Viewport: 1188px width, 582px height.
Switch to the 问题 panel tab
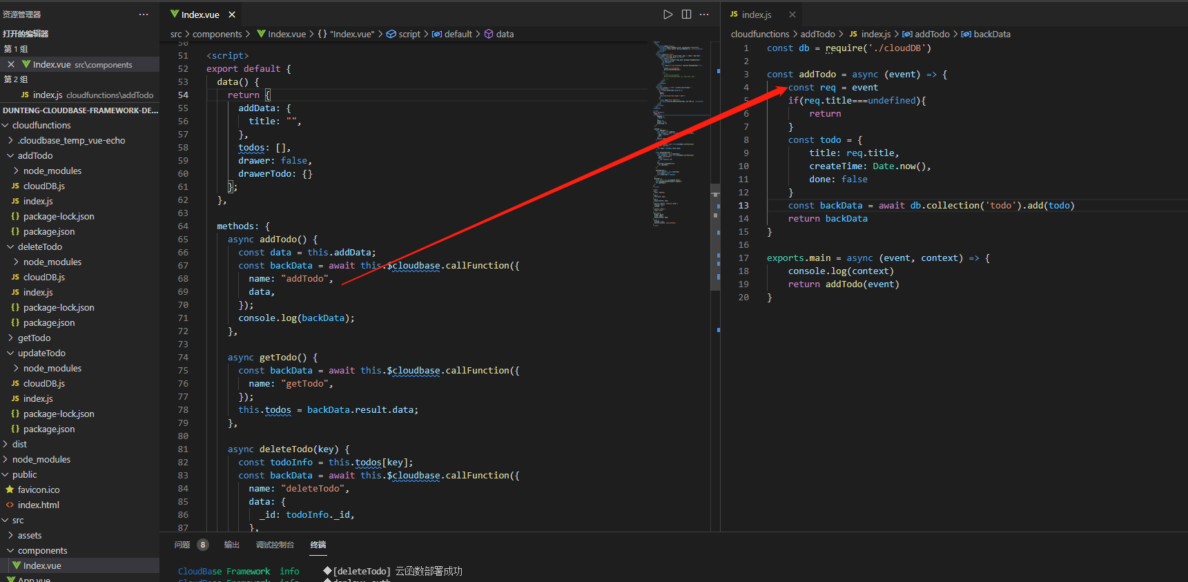[x=182, y=545]
